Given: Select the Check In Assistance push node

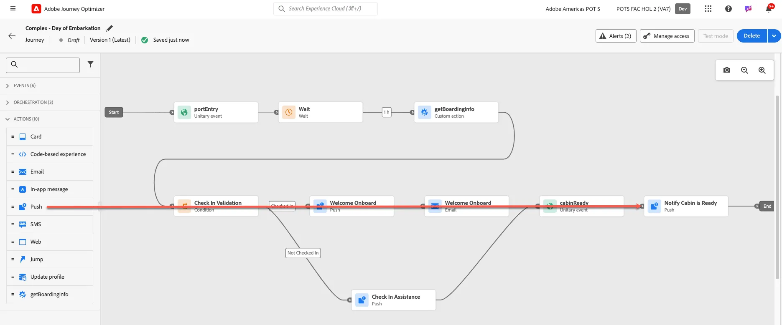Looking at the screenshot, I should click(394, 300).
